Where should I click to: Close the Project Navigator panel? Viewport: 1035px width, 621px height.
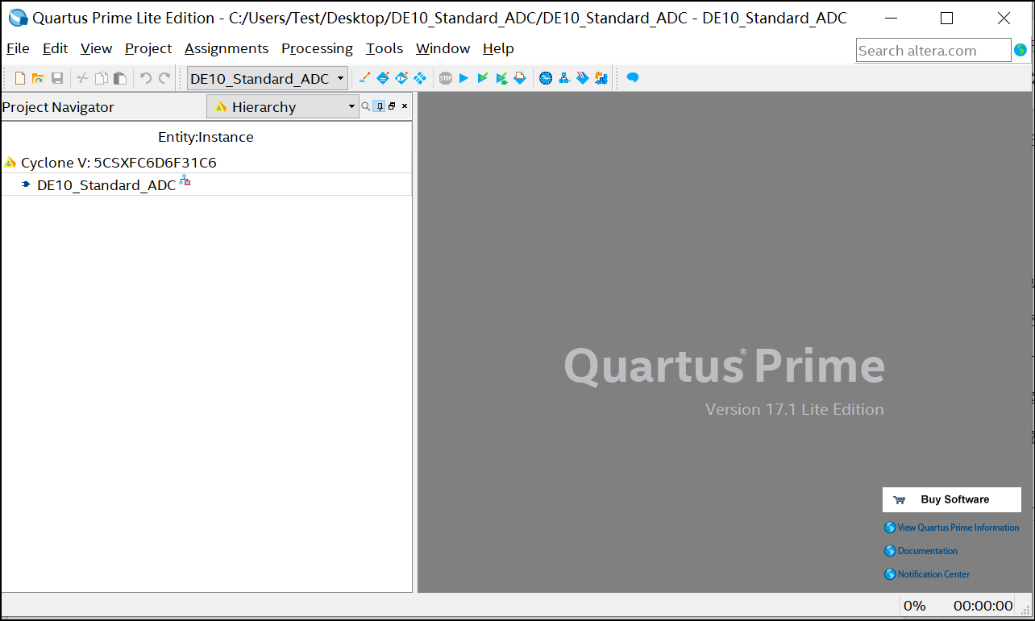tap(405, 106)
